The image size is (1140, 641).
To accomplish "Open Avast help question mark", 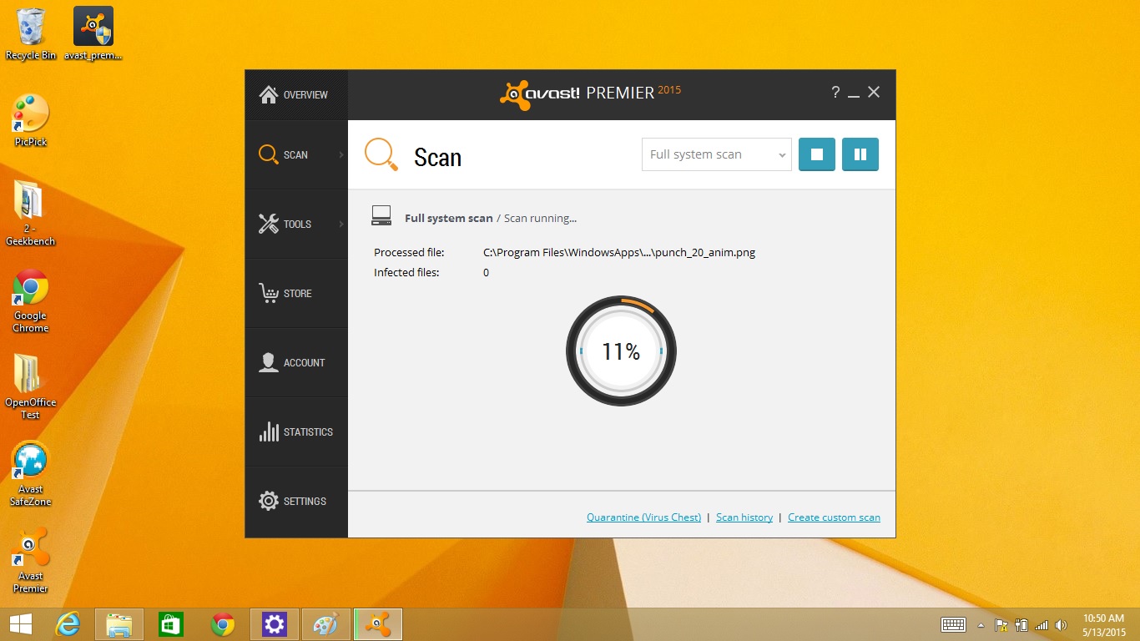I will [835, 93].
